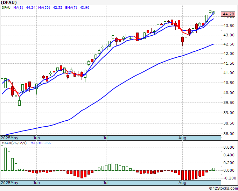The height and width of the screenshot is (191, 238).
Task: Click Aug on the MACD panel axis
Action: coord(182,183)
